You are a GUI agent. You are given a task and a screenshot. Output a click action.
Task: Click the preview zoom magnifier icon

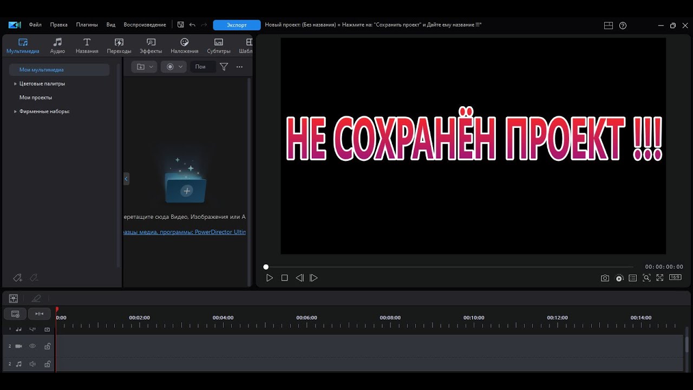[x=646, y=278]
